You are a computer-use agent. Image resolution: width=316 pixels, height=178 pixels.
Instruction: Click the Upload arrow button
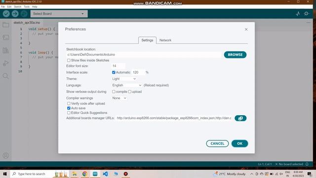coord(15,14)
